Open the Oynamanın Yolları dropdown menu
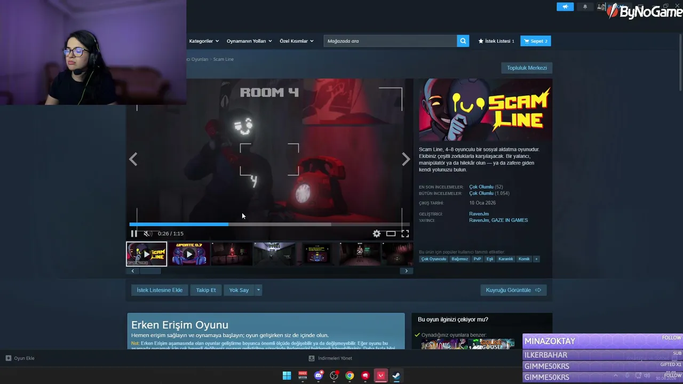The width and height of the screenshot is (683, 384). [x=249, y=41]
